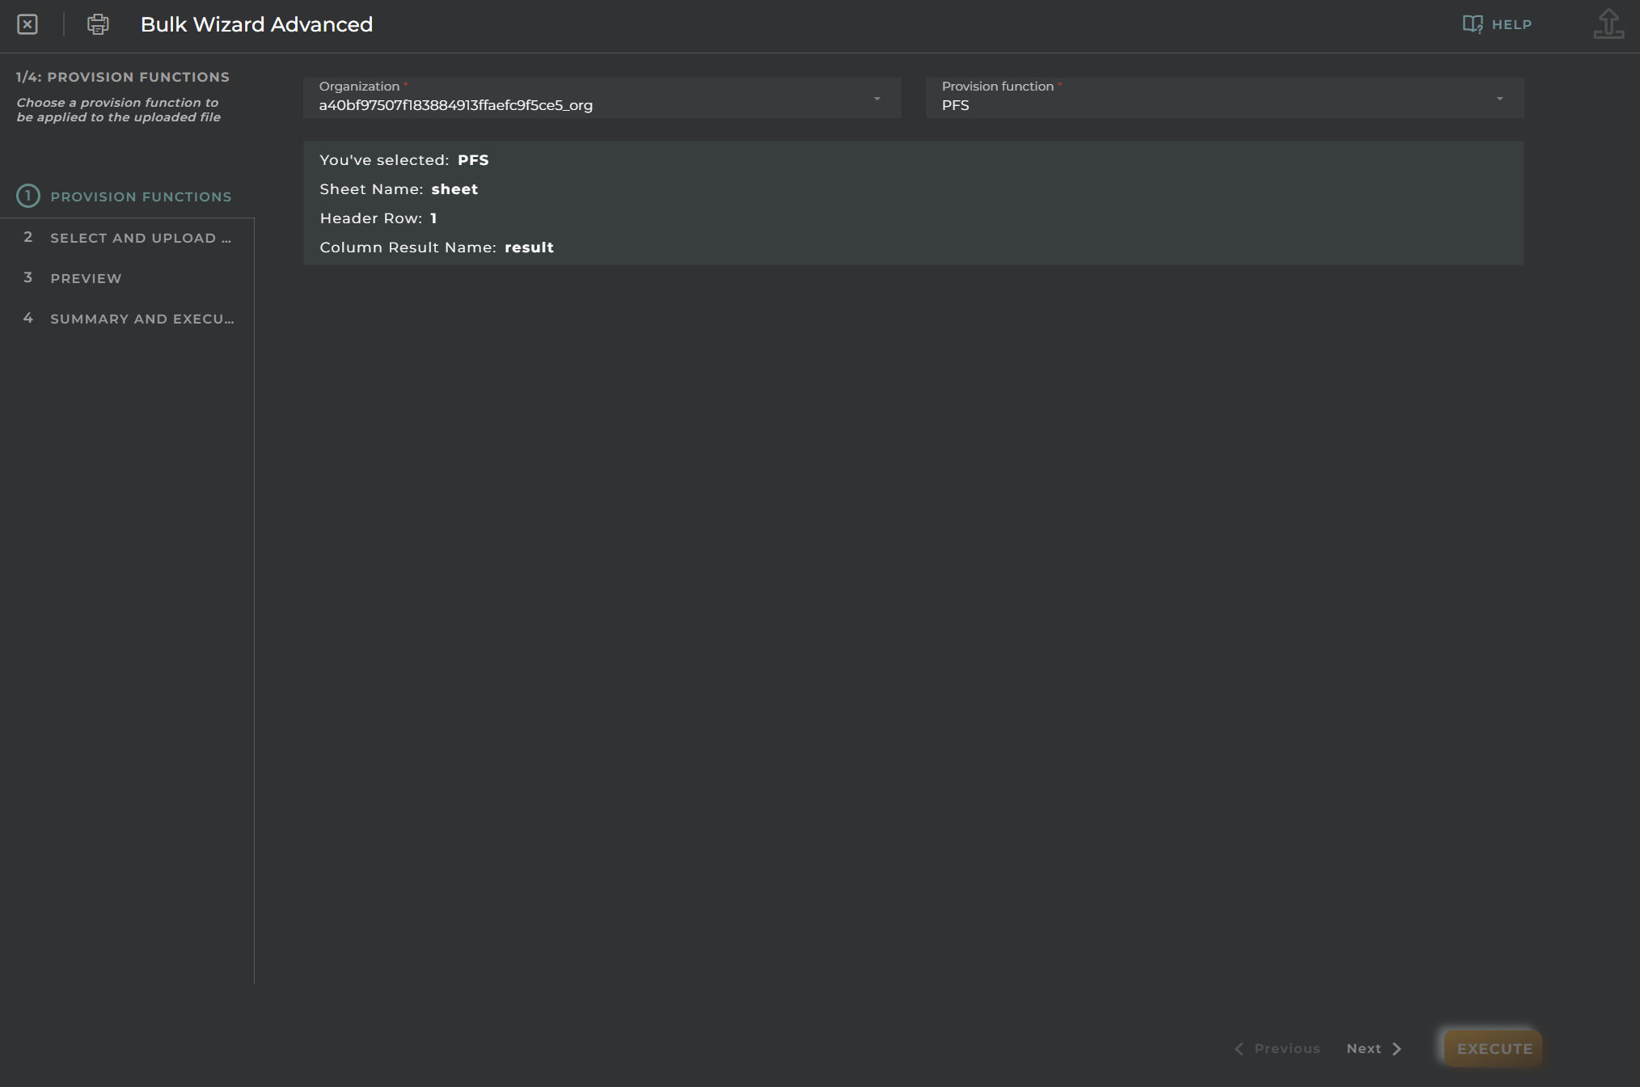
Task: Click the help book icon
Action: point(1473,24)
